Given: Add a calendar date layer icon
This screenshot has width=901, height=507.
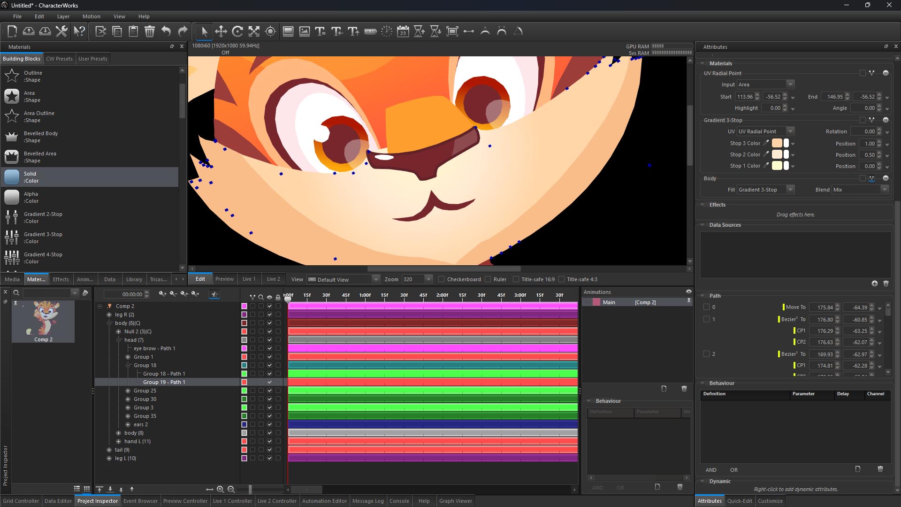Looking at the screenshot, I should (403, 31).
